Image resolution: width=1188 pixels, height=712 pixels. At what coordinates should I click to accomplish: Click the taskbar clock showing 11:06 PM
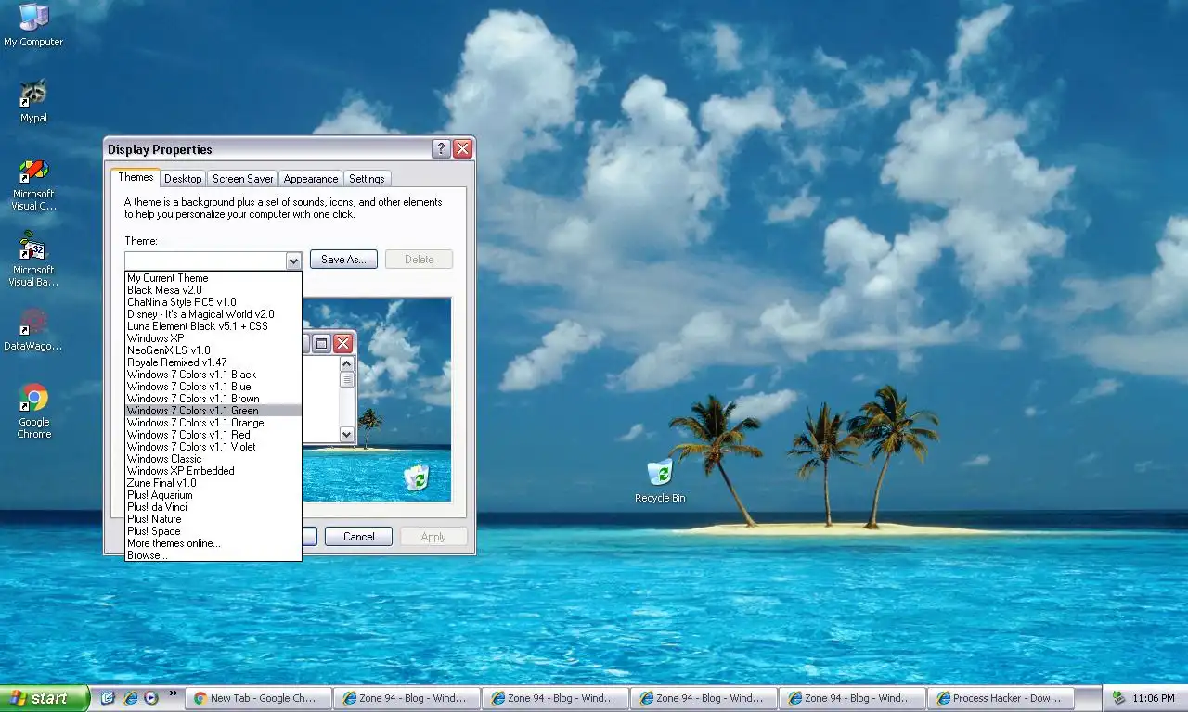[1154, 698]
